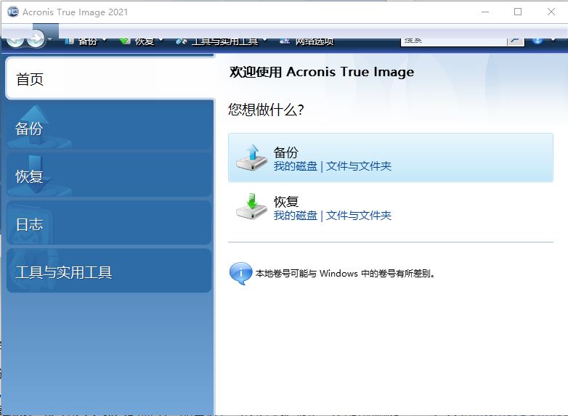Select the 首页 sidebar tab
The image size is (568, 416).
pos(110,78)
